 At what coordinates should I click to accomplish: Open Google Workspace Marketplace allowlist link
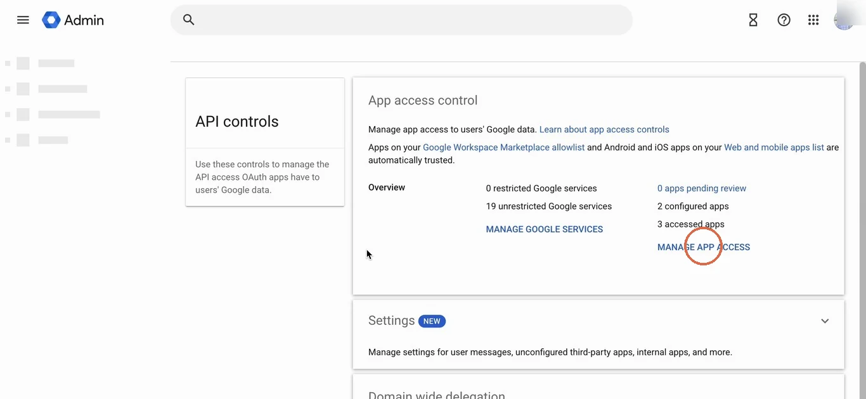click(503, 147)
